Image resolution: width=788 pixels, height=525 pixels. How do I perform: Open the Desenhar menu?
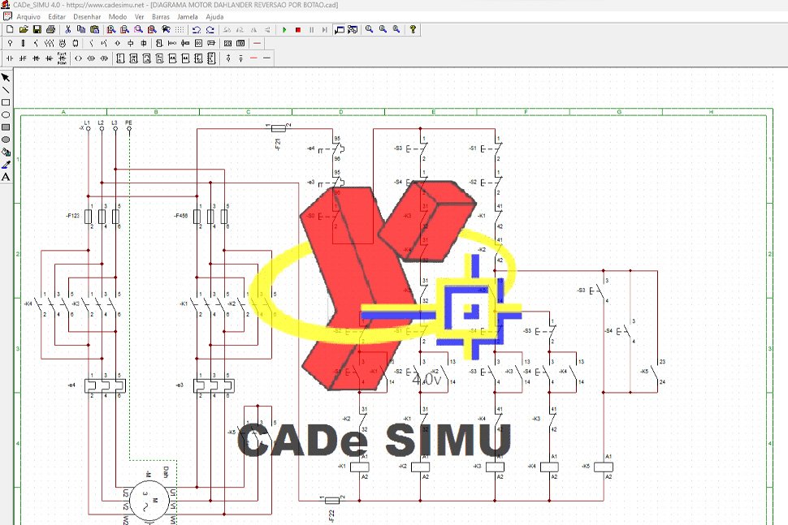[87, 16]
